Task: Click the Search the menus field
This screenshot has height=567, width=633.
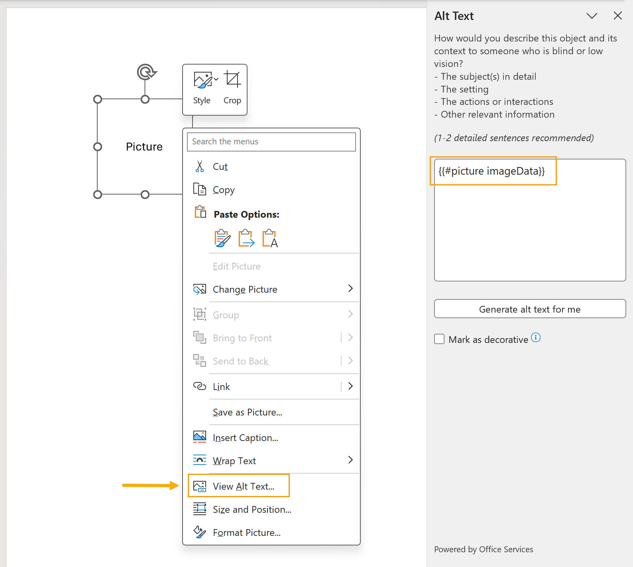Action: tap(271, 142)
